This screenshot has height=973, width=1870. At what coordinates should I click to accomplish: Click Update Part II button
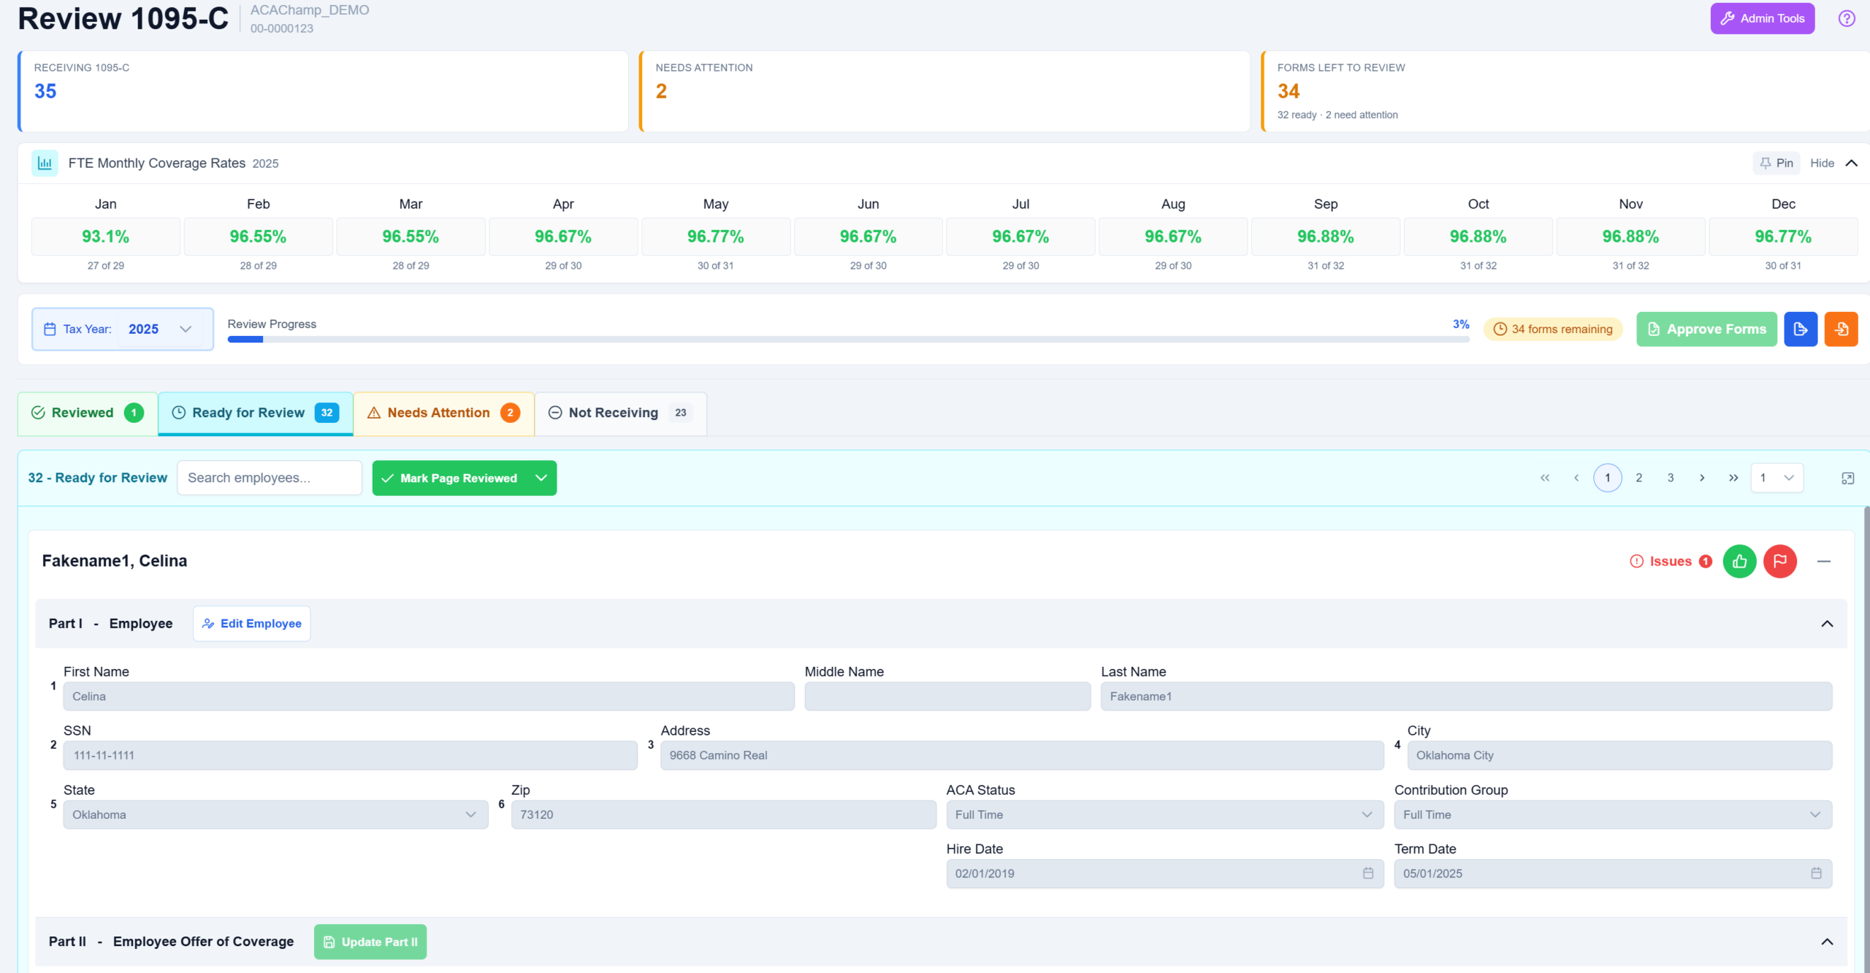(x=370, y=942)
